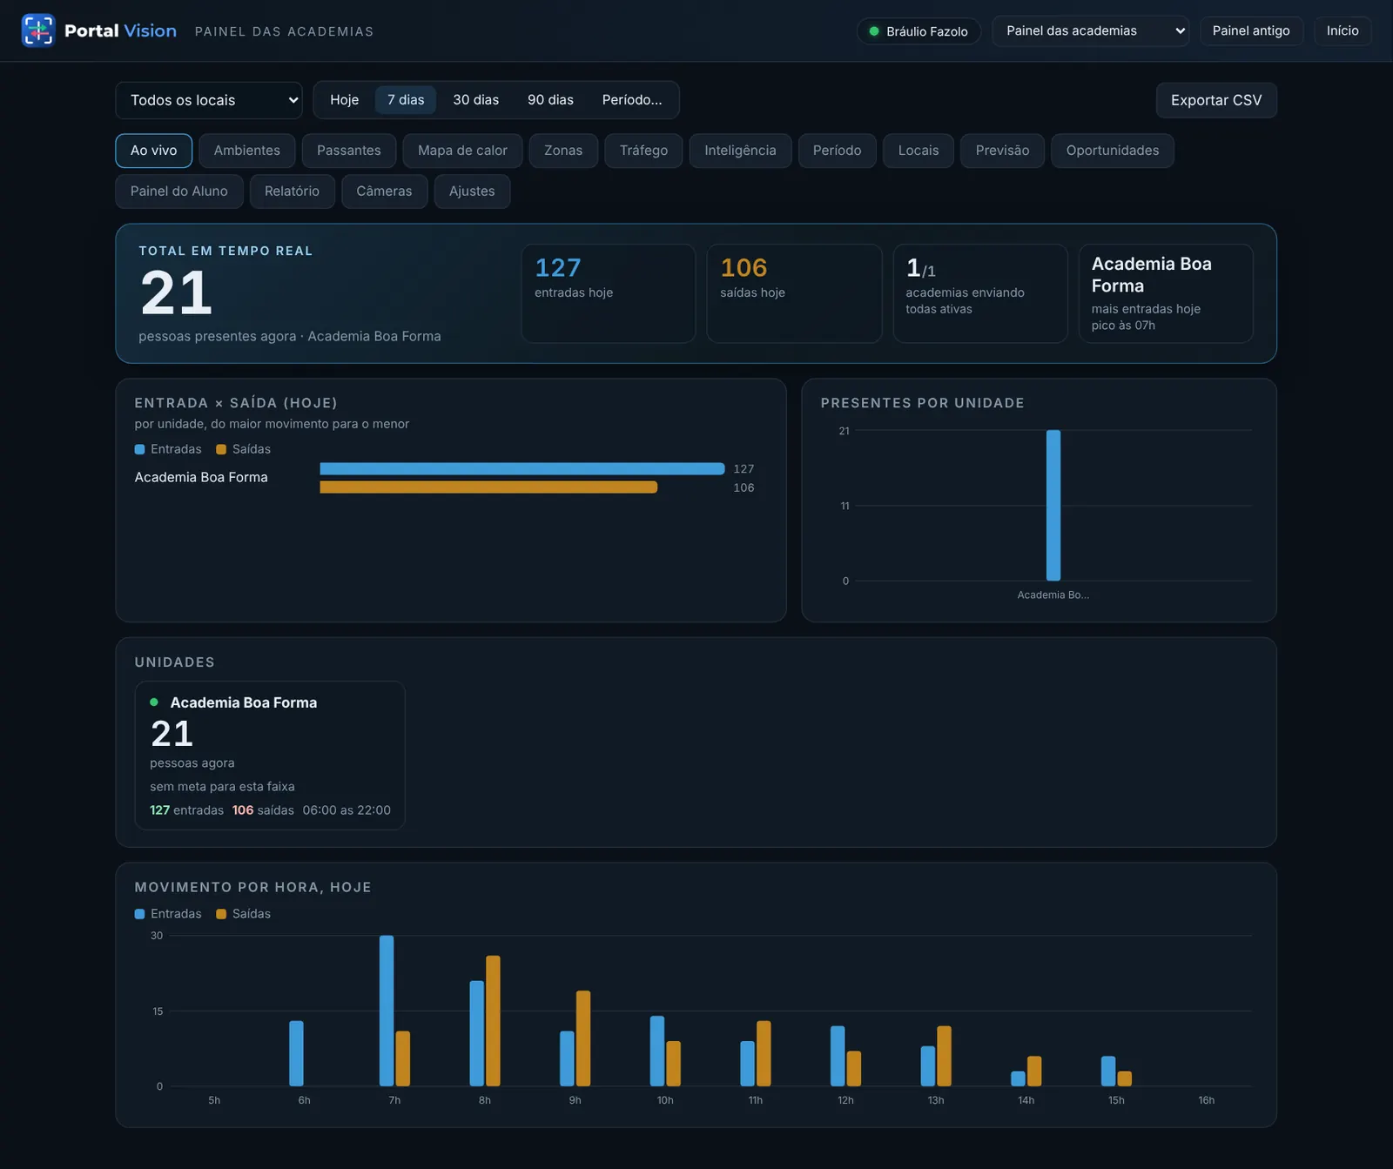Toggle Saídas legend in Entrada × Saída chart
This screenshot has height=1169, width=1393.
coord(244,449)
